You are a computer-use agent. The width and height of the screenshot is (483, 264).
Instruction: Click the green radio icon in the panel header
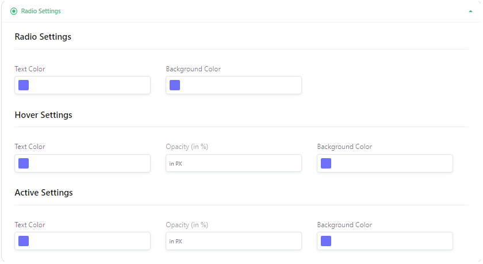[x=14, y=12]
